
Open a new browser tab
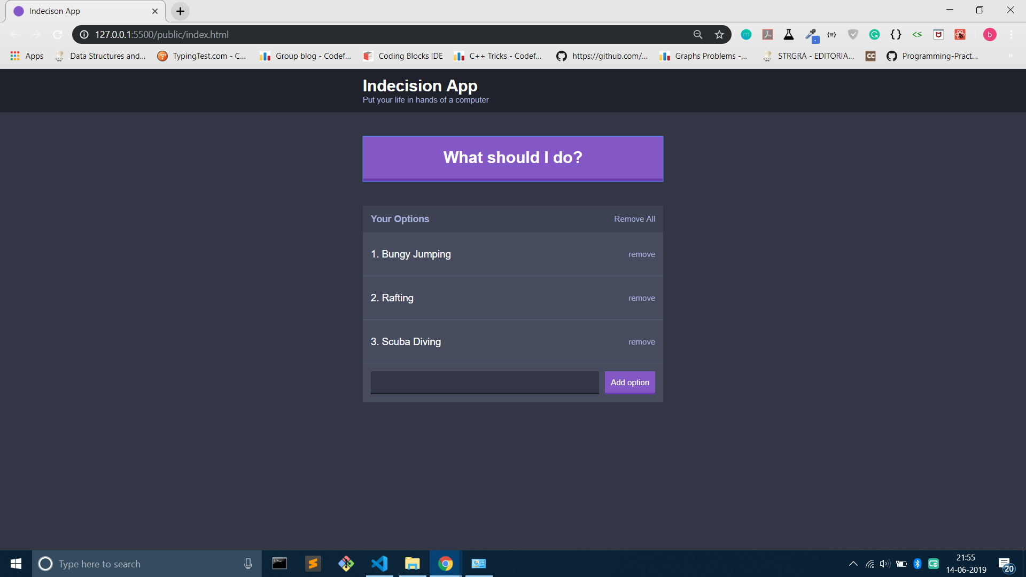tap(181, 11)
